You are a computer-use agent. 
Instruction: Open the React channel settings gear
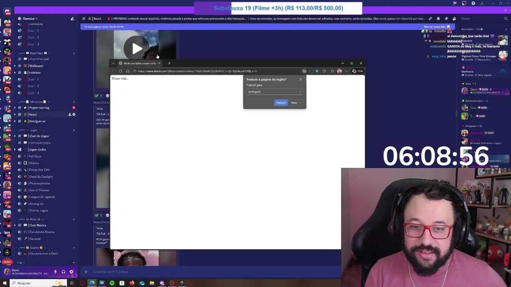click(x=73, y=114)
